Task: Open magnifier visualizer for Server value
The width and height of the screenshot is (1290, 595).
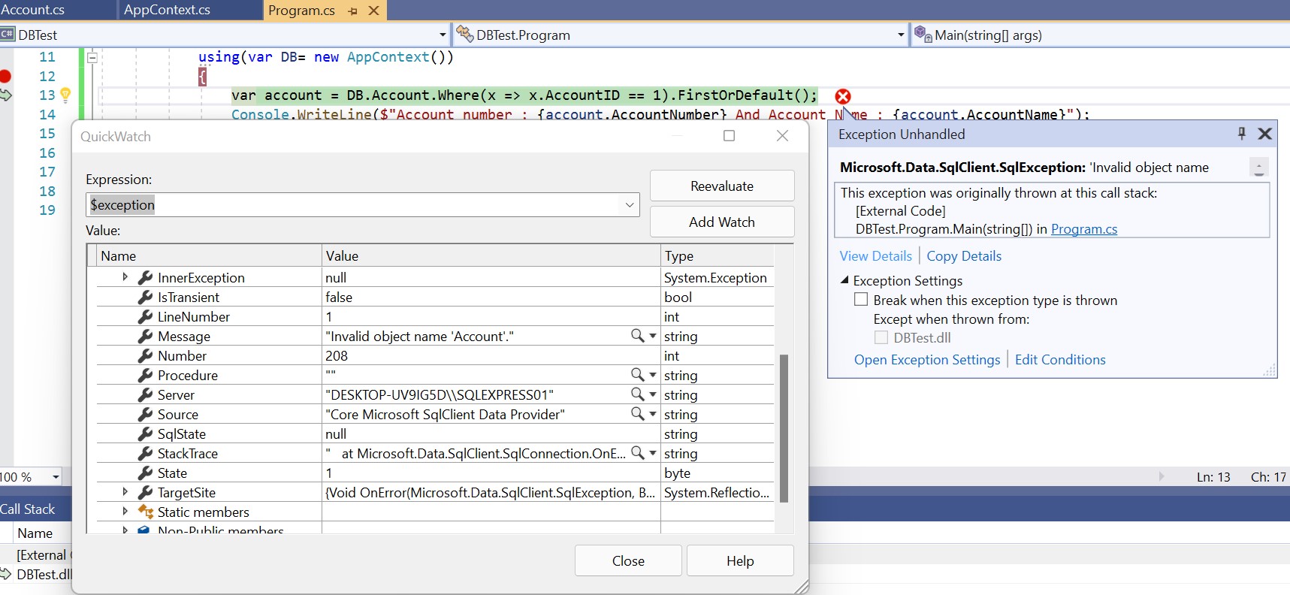Action: [x=637, y=394]
